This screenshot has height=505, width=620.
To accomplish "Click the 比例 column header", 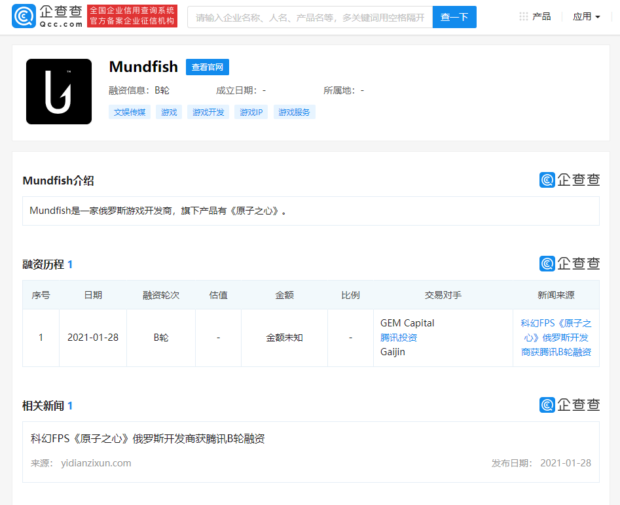I will [350, 295].
